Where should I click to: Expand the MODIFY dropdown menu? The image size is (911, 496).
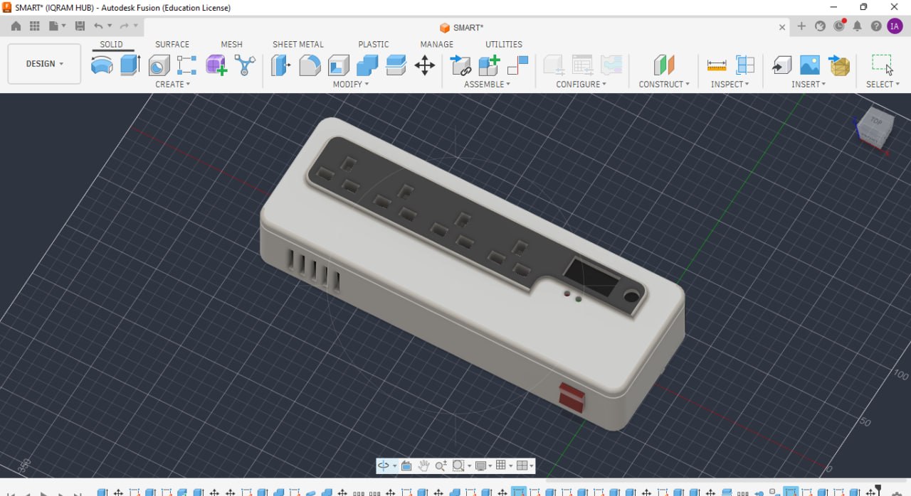click(x=351, y=84)
